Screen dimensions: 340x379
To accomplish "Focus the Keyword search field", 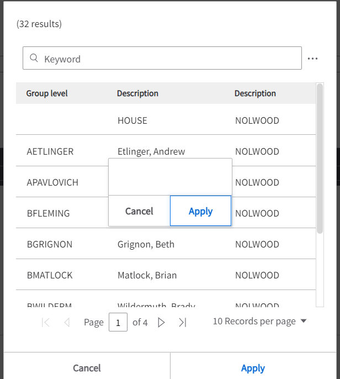I will tap(162, 58).
